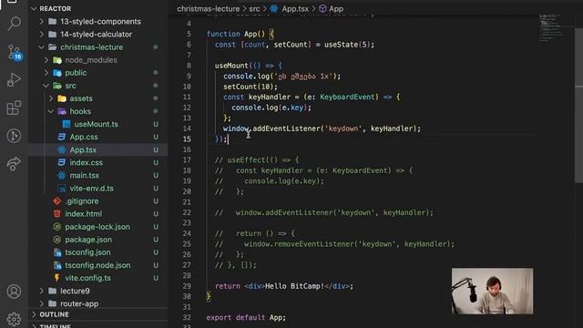Expand the public folder

(x=46, y=73)
